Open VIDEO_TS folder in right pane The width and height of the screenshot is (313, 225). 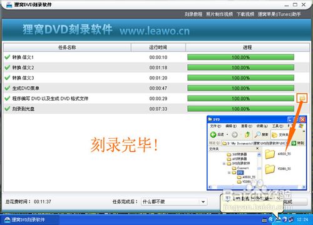[277, 169]
